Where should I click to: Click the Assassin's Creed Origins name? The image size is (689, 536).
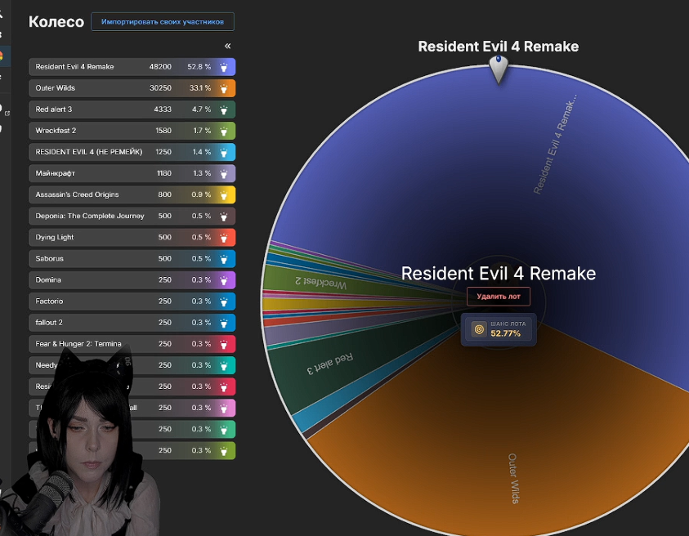[77, 194]
